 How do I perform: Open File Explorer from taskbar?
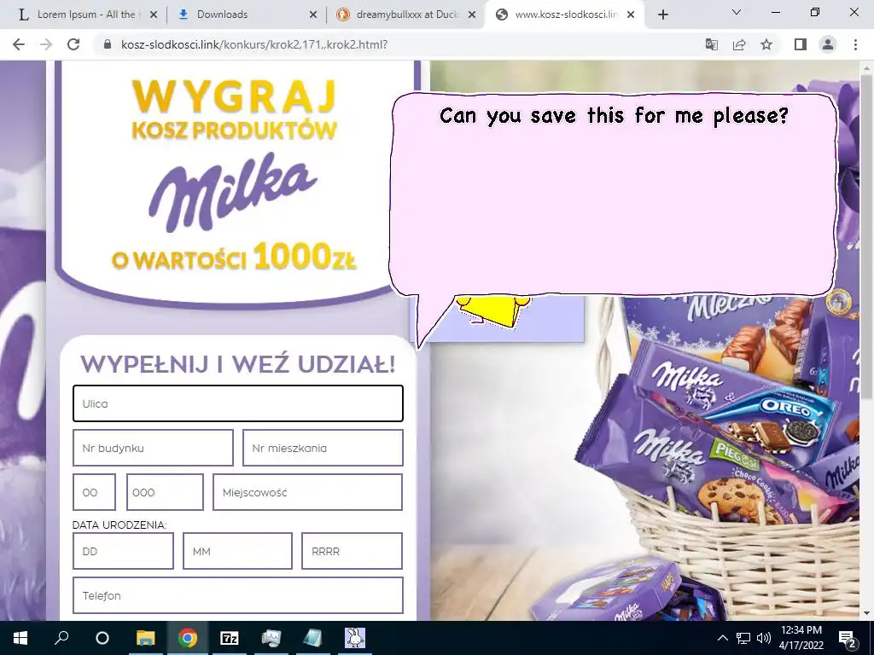[x=146, y=638]
